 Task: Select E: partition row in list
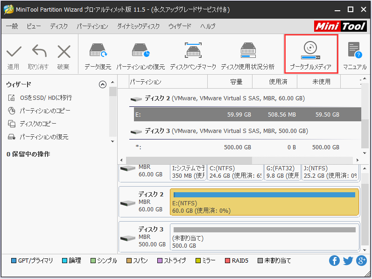[x=247, y=115]
